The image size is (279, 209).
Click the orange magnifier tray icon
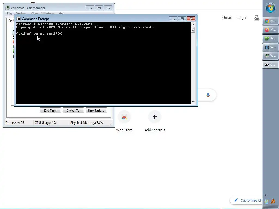(x=273, y=202)
